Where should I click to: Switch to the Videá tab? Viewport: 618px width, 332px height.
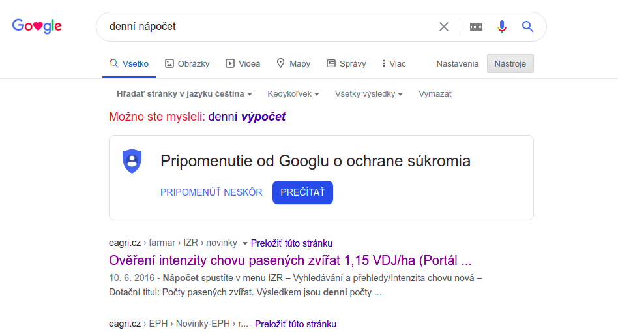click(x=243, y=64)
